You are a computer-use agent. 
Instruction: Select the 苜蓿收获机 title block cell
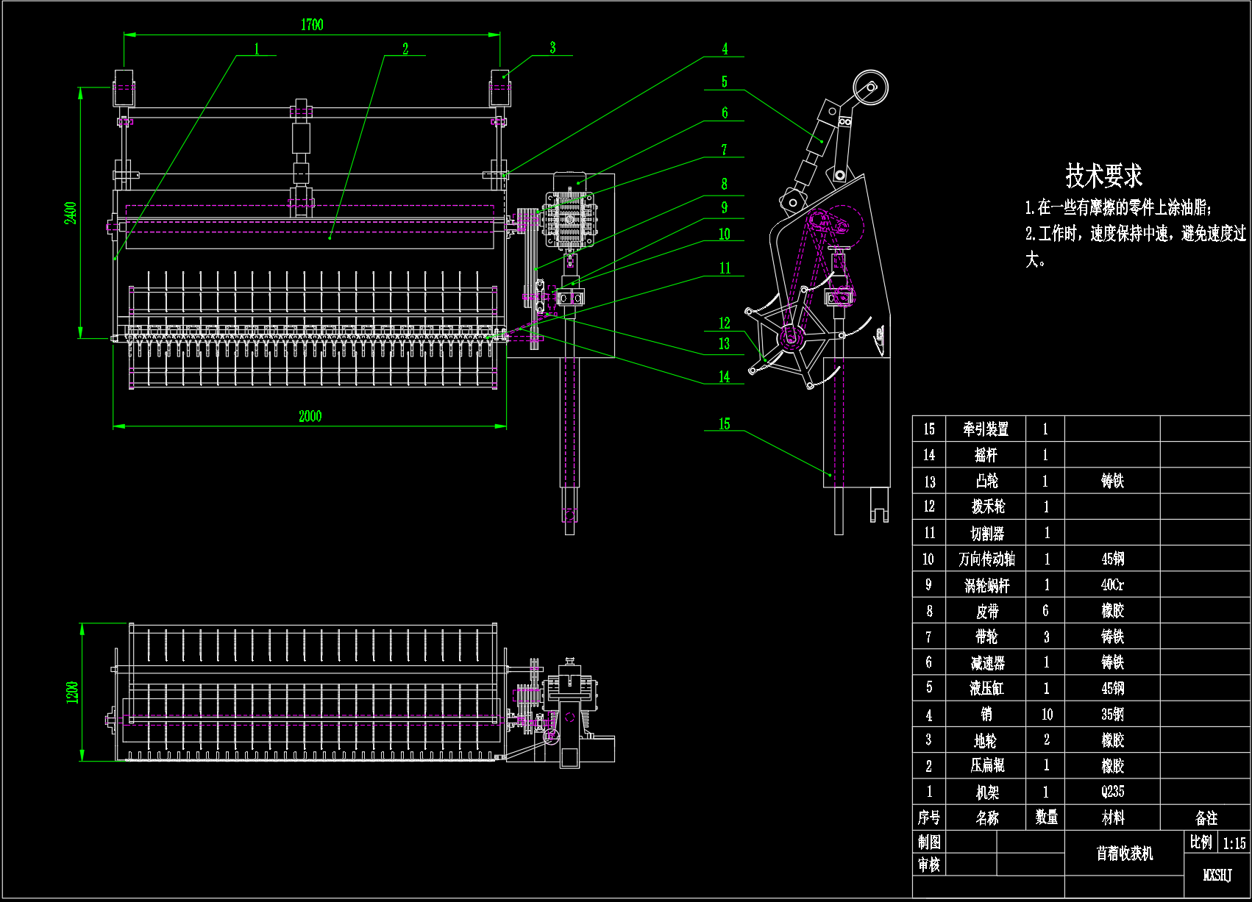pos(1124,853)
